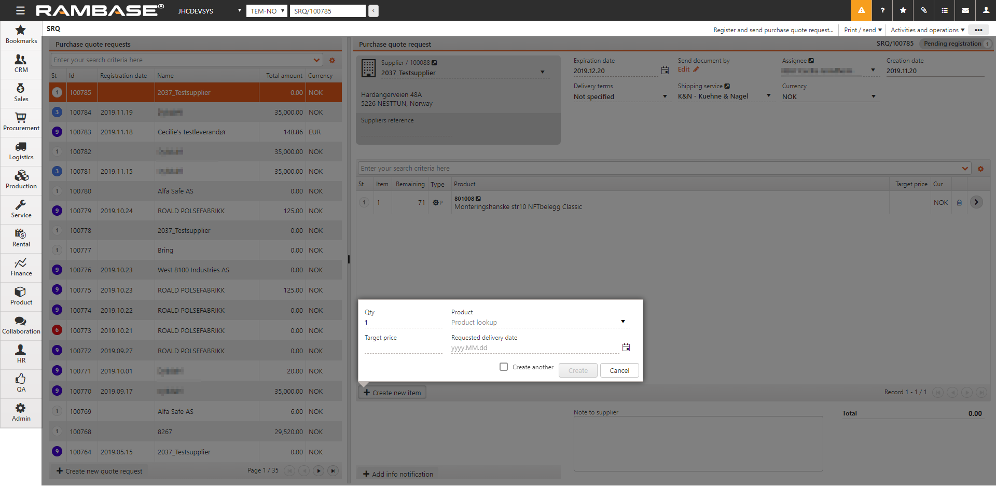Open item details with arrow button
Image resolution: width=996 pixels, height=486 pixels.
[x=976, y=202]
